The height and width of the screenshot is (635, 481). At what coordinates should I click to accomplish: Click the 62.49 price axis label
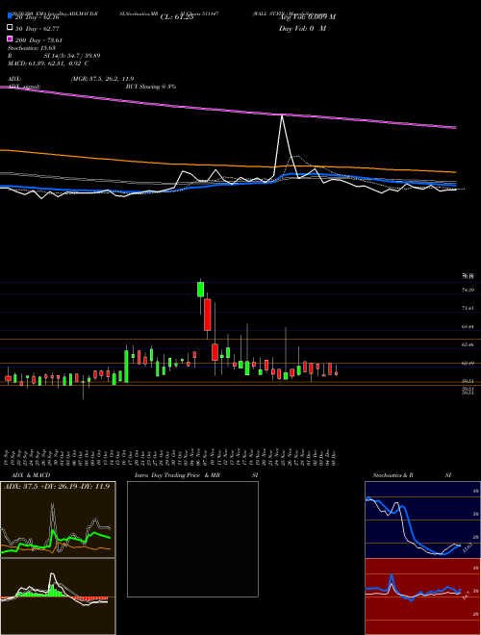pos(468,364)
